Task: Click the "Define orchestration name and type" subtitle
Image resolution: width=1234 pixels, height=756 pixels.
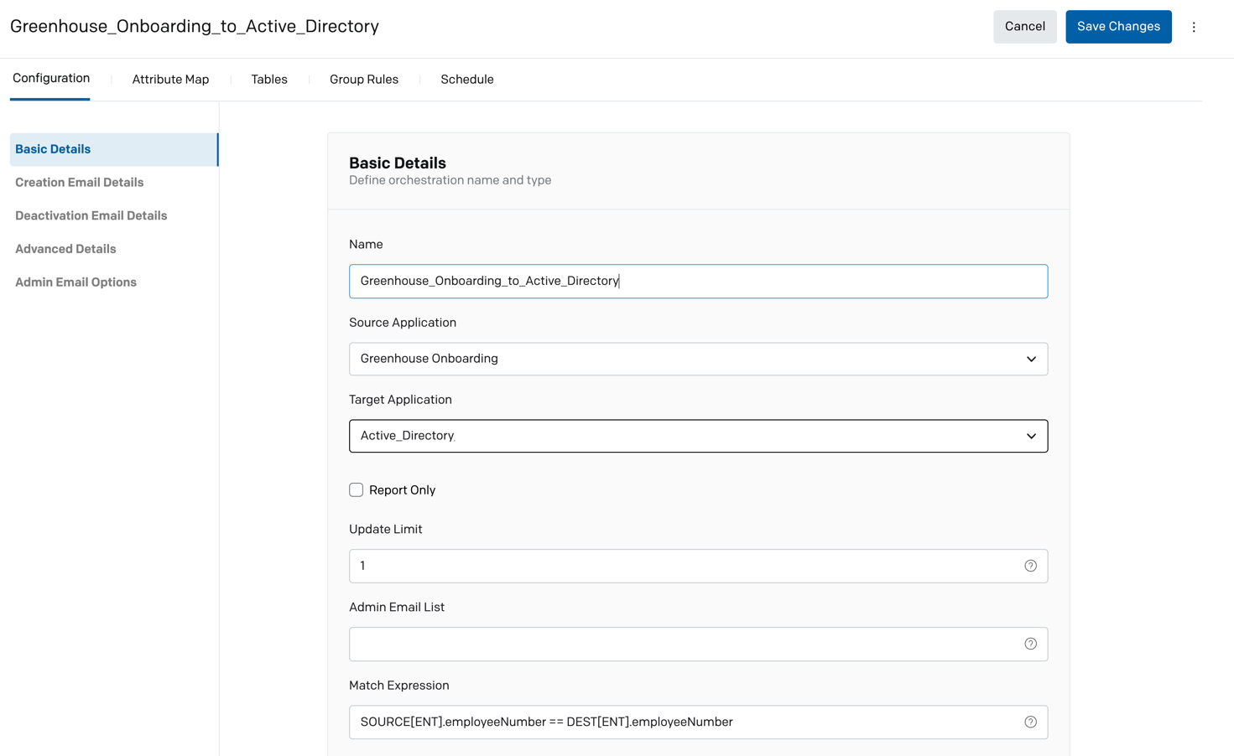Action: click(x=450, y=180)
